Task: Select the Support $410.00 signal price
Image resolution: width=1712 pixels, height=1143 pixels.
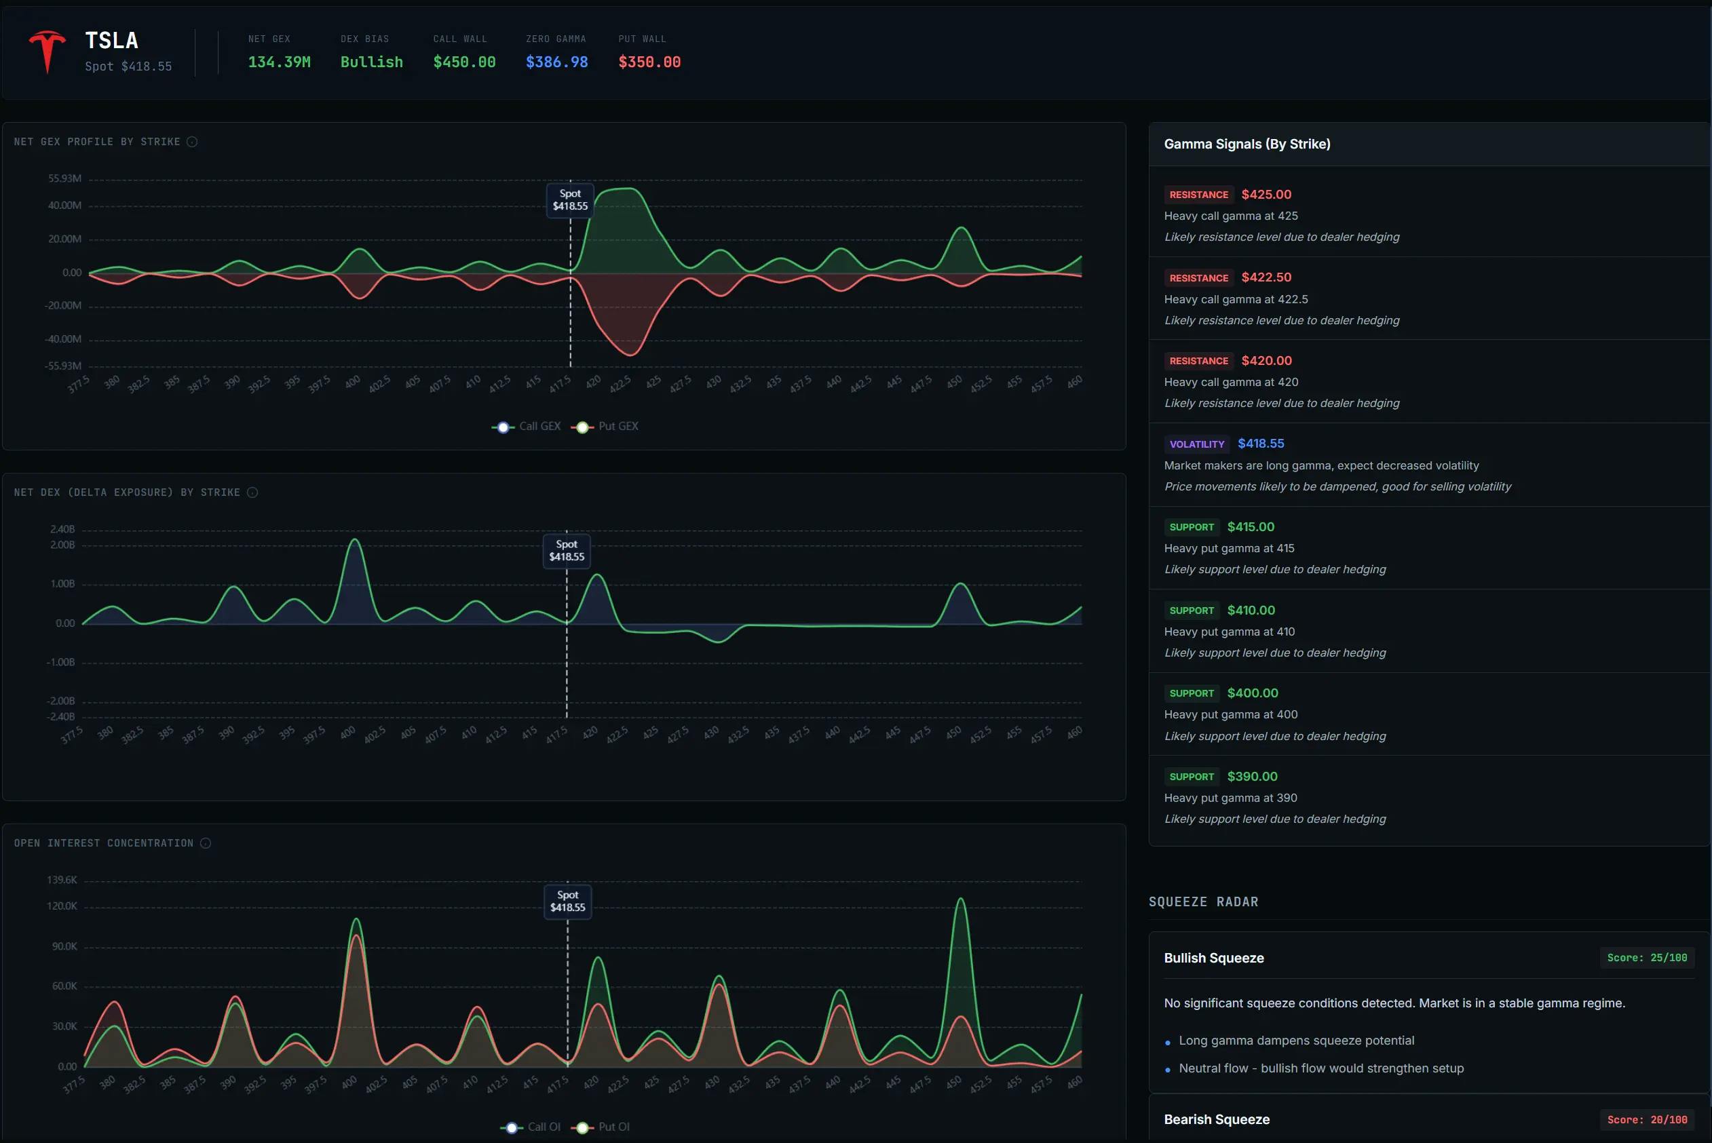Action: (1251, 610)
